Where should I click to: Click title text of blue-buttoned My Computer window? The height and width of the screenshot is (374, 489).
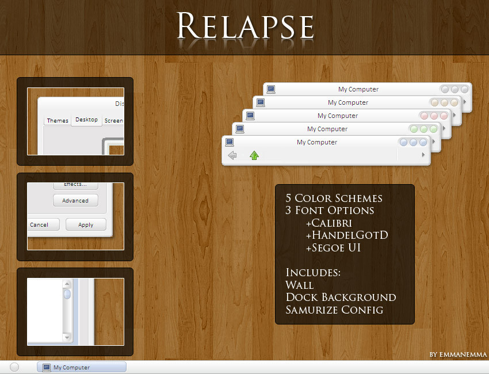(x=317, y=142)
